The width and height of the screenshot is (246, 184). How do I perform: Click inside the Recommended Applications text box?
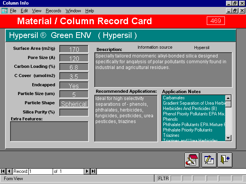(x=126, y=118)
